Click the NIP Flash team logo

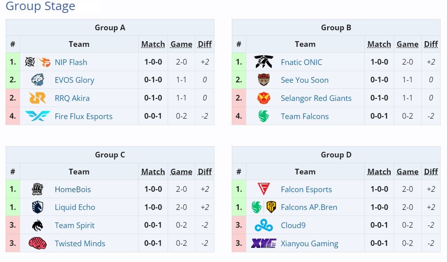38,62
